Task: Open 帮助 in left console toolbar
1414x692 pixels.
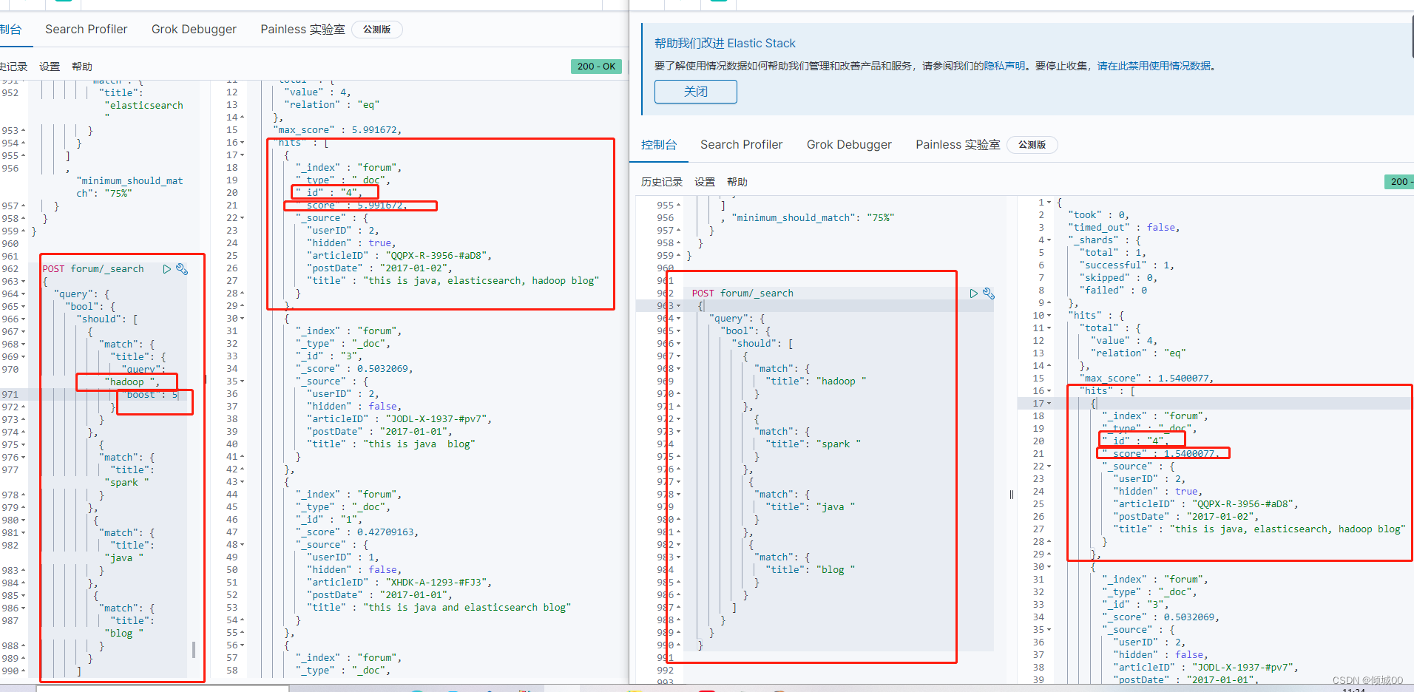Action: pos(82,67)
